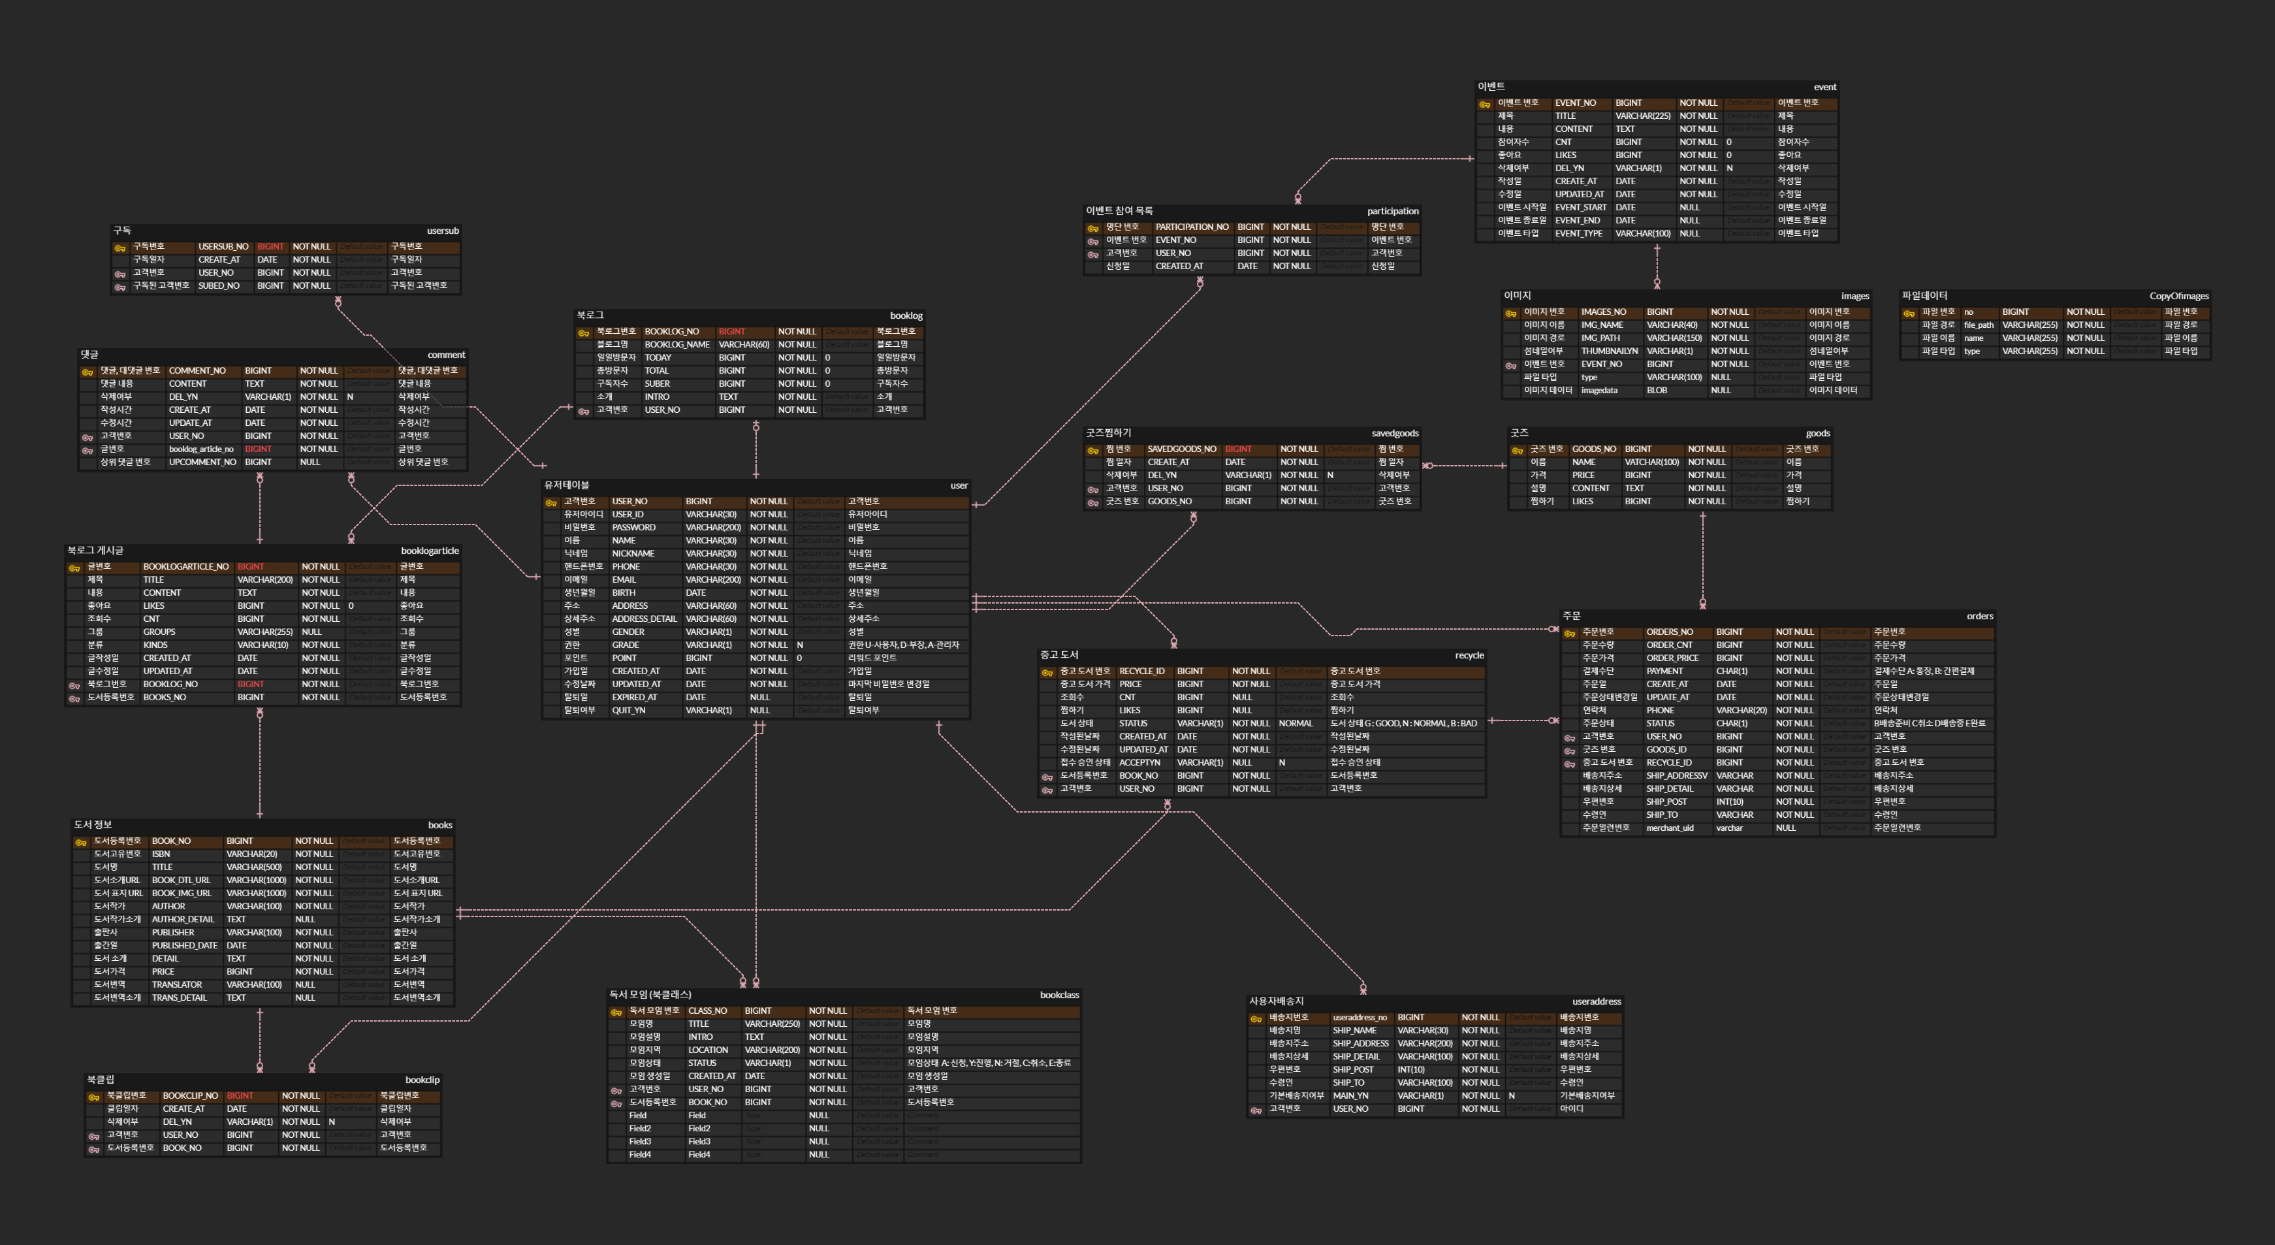Click the primary key icon beside BOOKLOGARTICLE_NO
This screenshot has width=2275, height=1245.
pos(74,567)
